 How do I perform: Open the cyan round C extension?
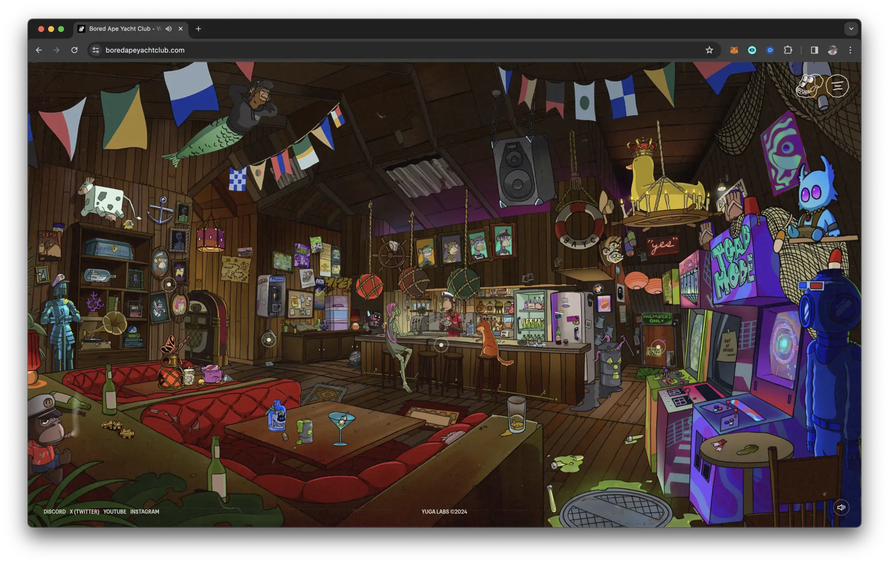[752, 50]
